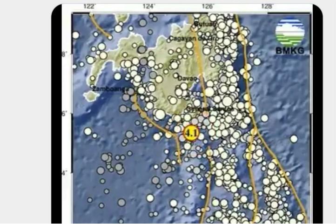Viewport: 336px width, 224px height.
Task: Select the Butuan city label
Action: [x=205, y=24]
